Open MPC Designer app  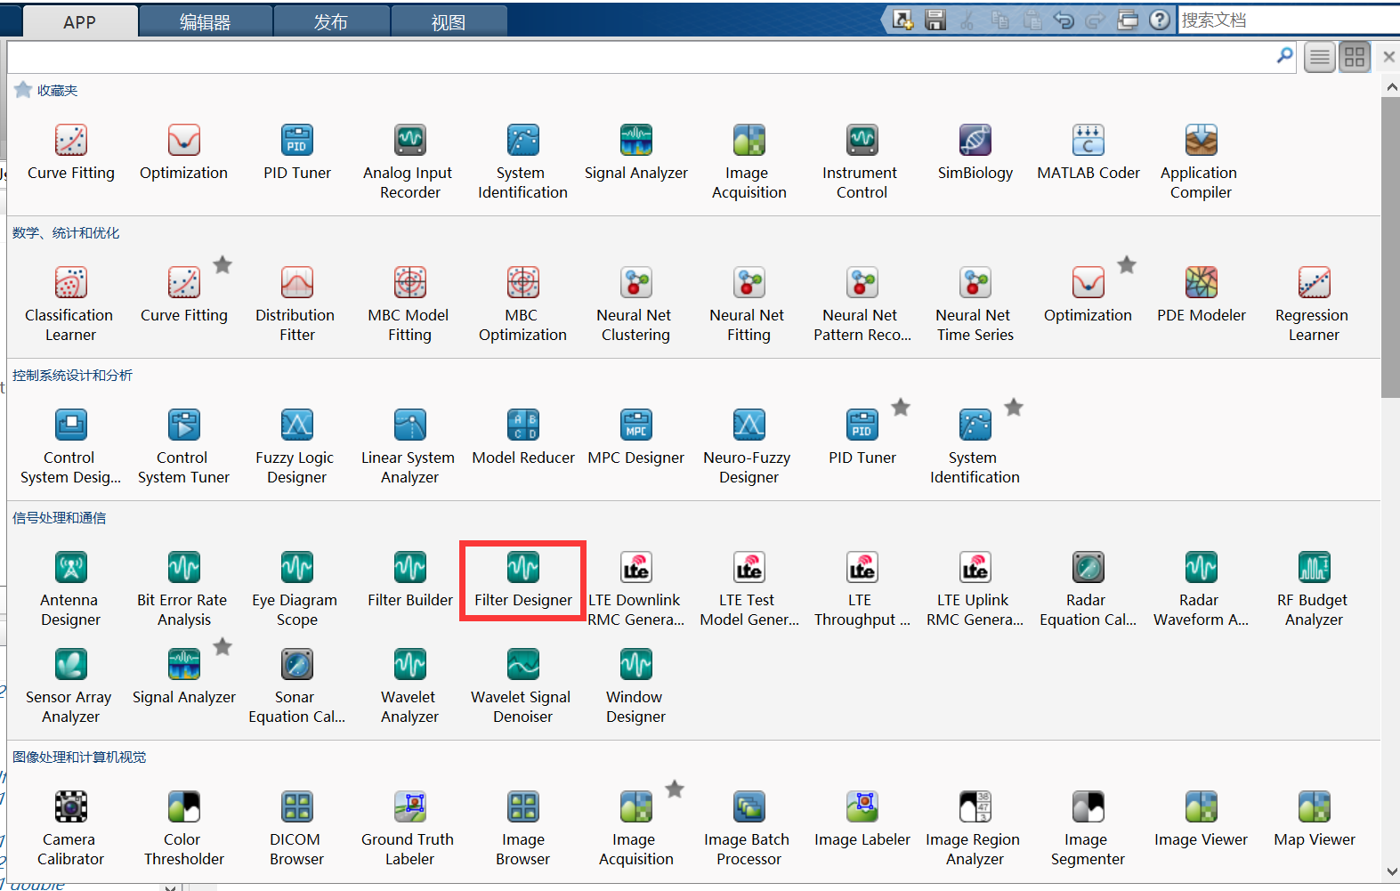635,438
